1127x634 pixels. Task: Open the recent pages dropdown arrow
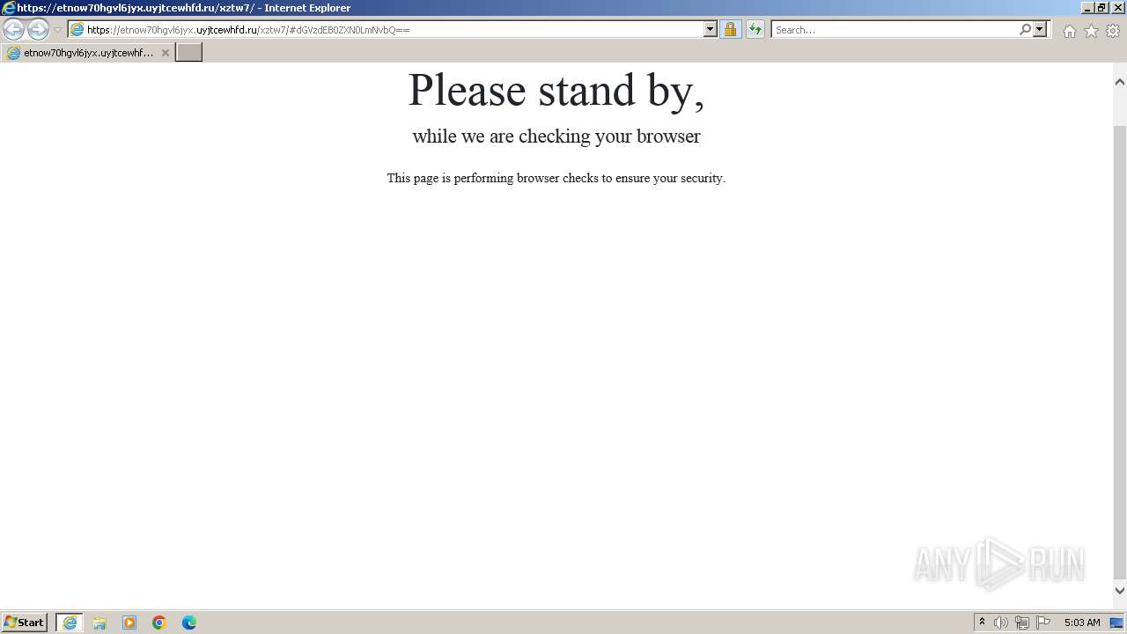[x=57, y=29]
